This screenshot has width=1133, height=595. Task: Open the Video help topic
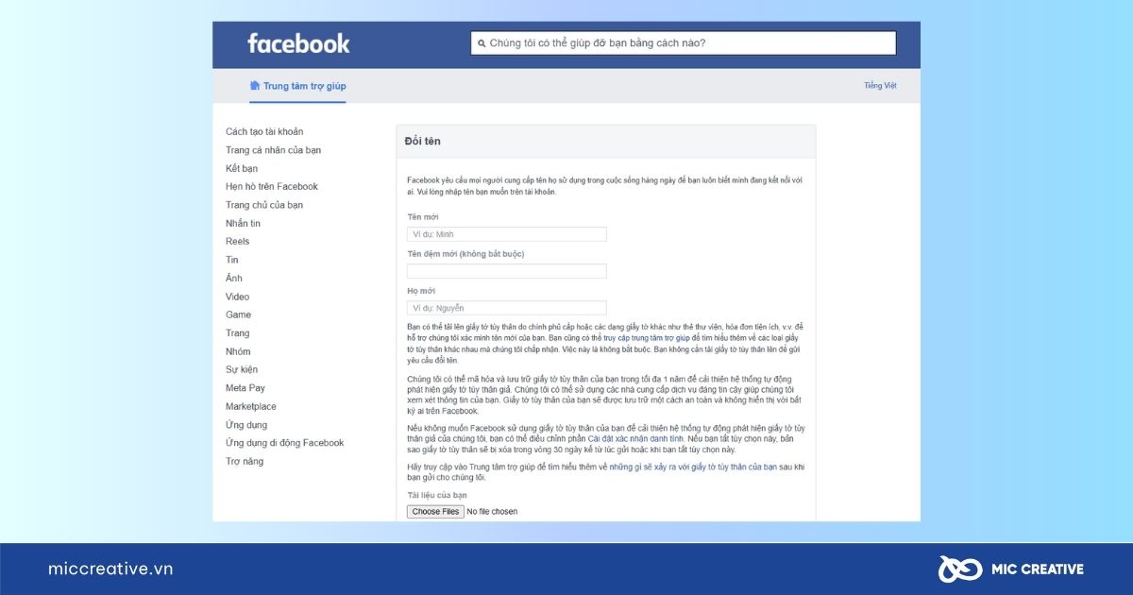point(238,297)
